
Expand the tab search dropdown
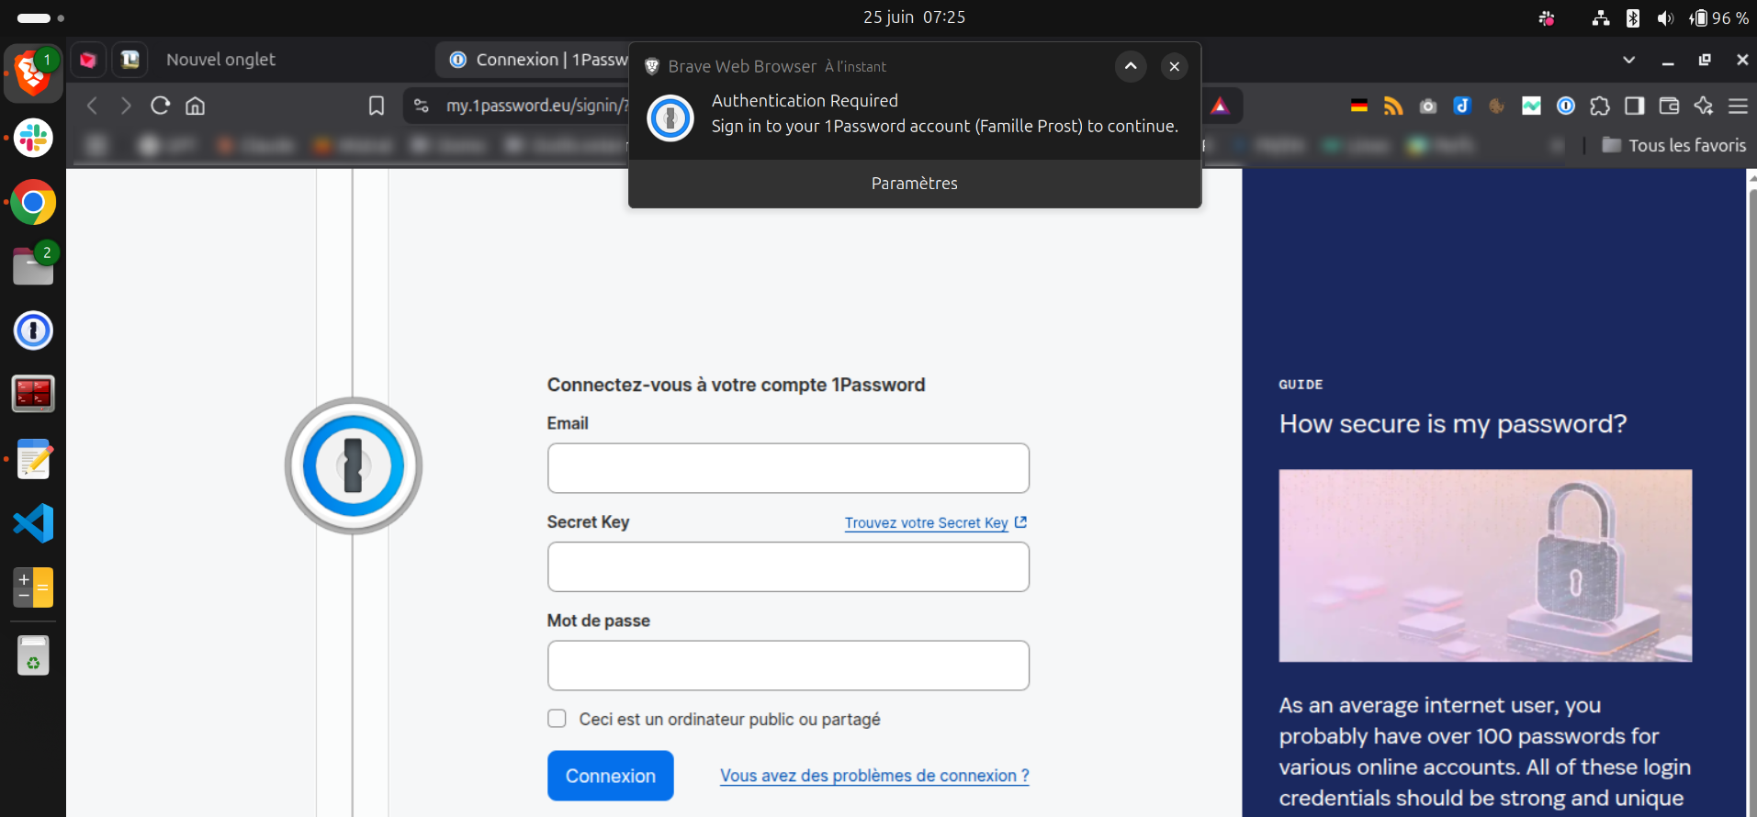pos(1628,60)
